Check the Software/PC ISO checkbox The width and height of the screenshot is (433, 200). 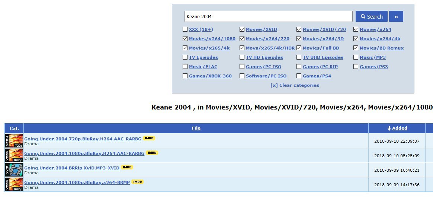242,76
